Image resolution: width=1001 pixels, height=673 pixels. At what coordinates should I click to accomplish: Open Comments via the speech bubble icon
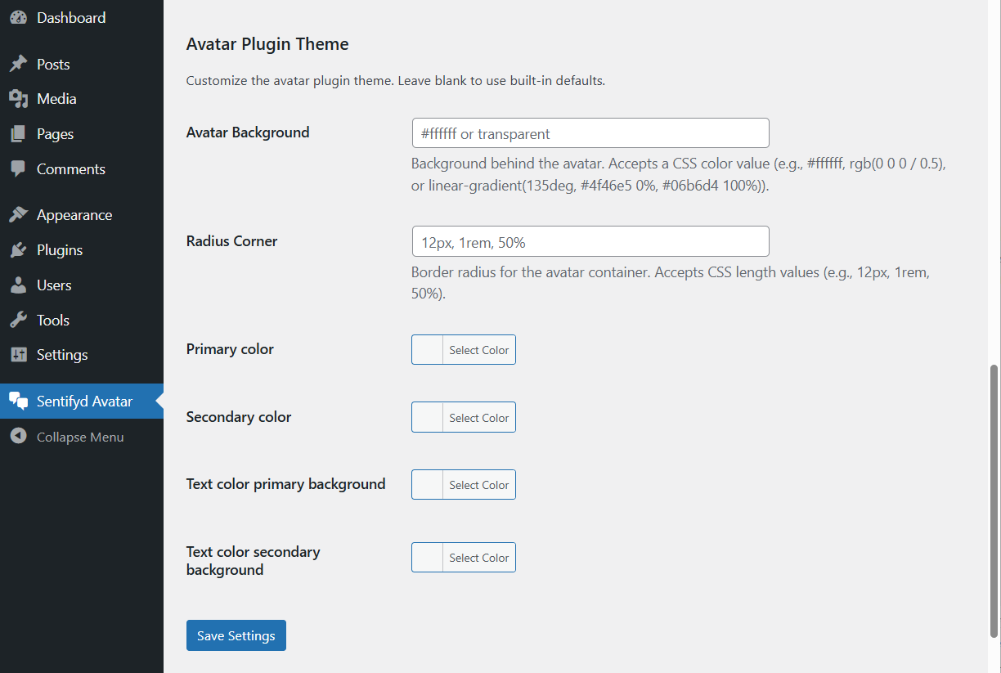(18, 168)
